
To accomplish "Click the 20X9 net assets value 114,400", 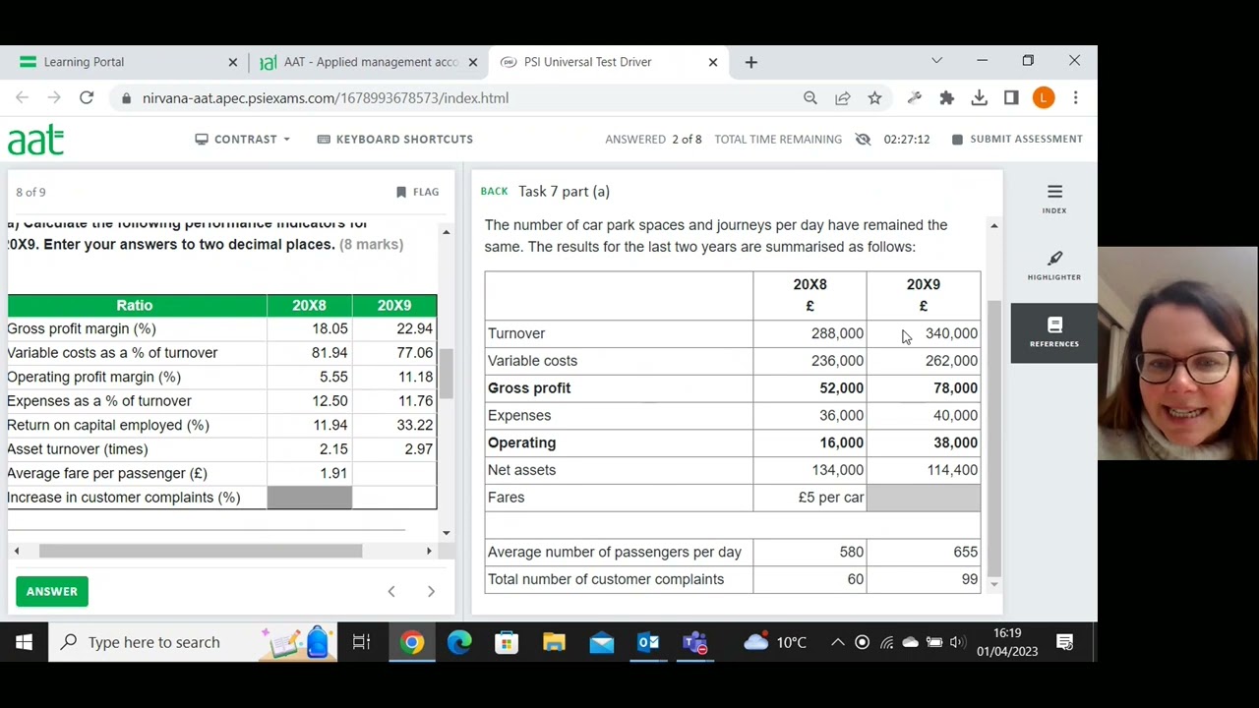I will pos(952,470).
